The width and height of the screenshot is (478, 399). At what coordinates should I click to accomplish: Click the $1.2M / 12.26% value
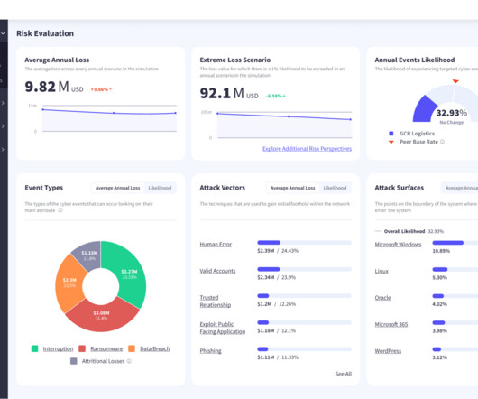coord(277,304)
